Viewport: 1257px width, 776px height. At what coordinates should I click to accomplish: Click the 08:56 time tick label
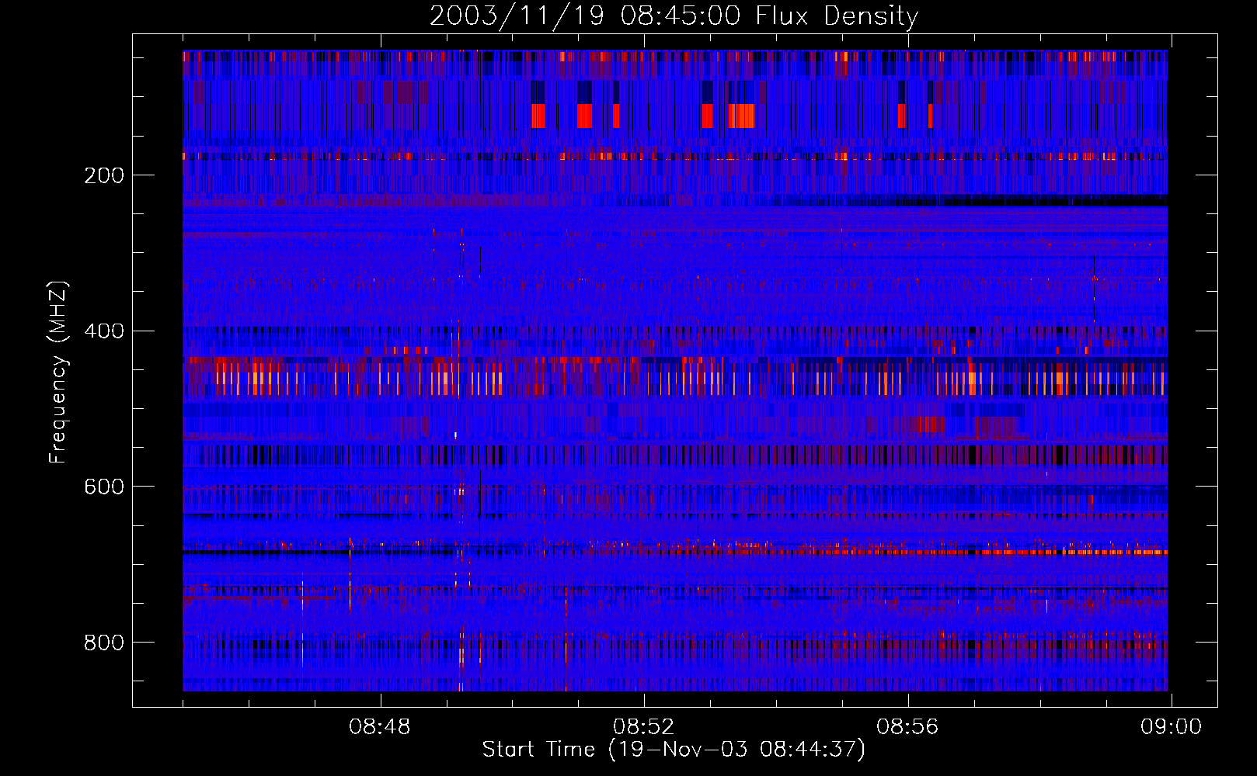907,727
